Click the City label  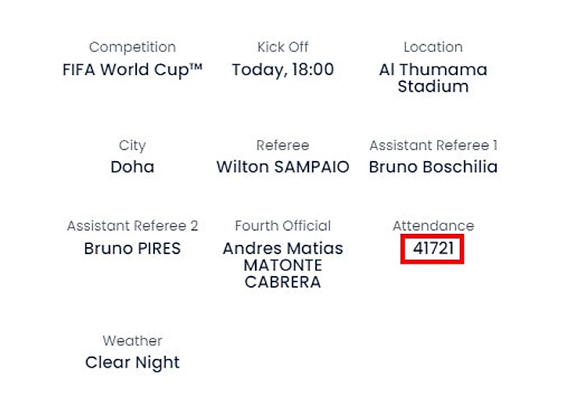[132, 145]
